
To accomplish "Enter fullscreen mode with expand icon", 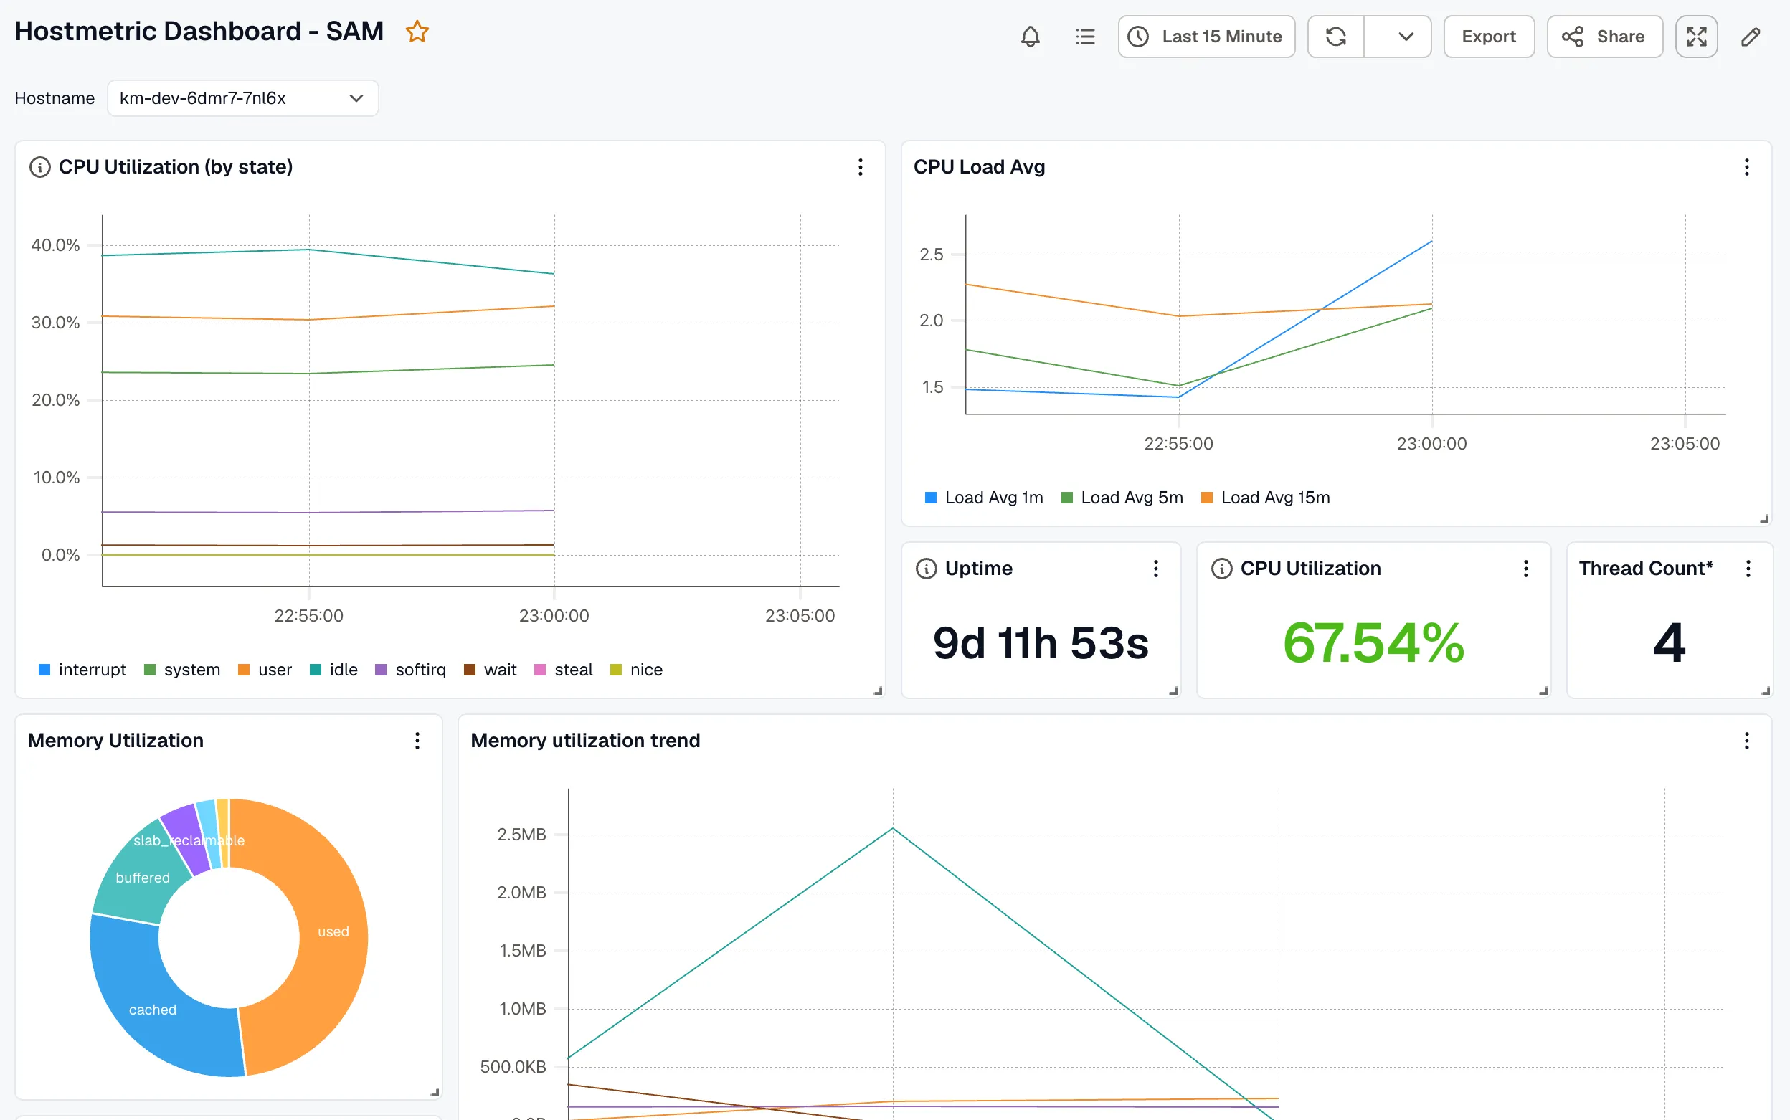I will 1696,37.
